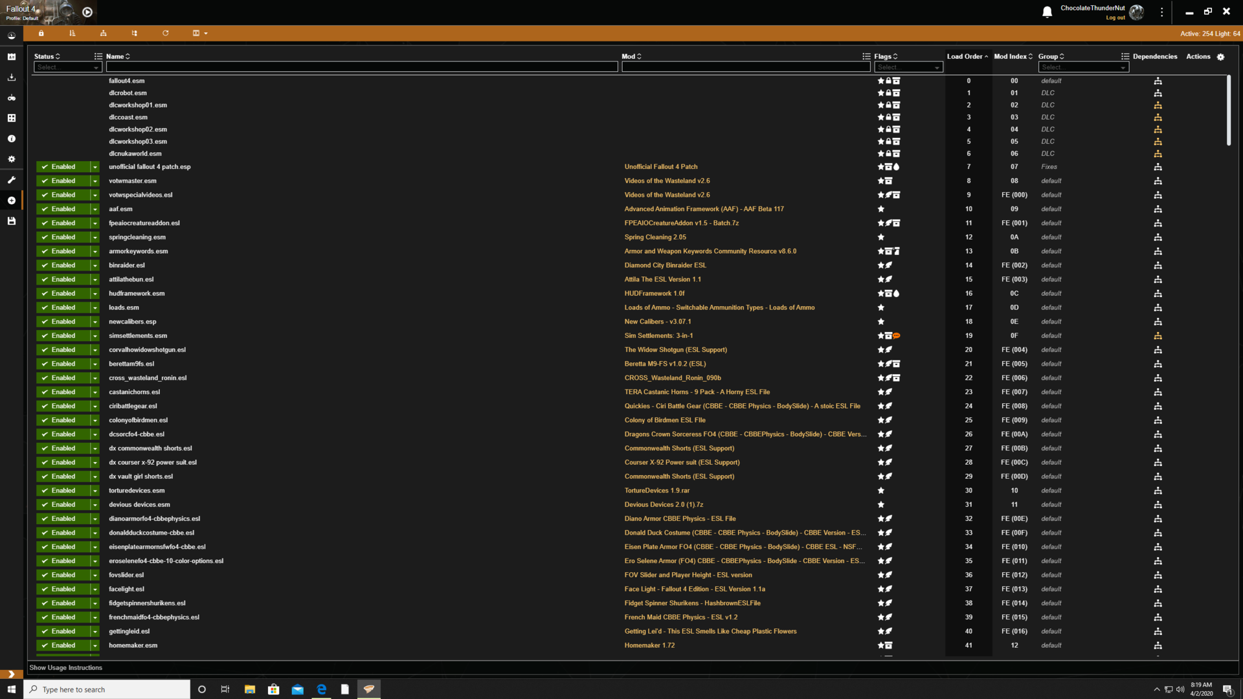Click the Reset/refresh toolbar icon
The image size is (1243, 699).
[x=165, y=33]
